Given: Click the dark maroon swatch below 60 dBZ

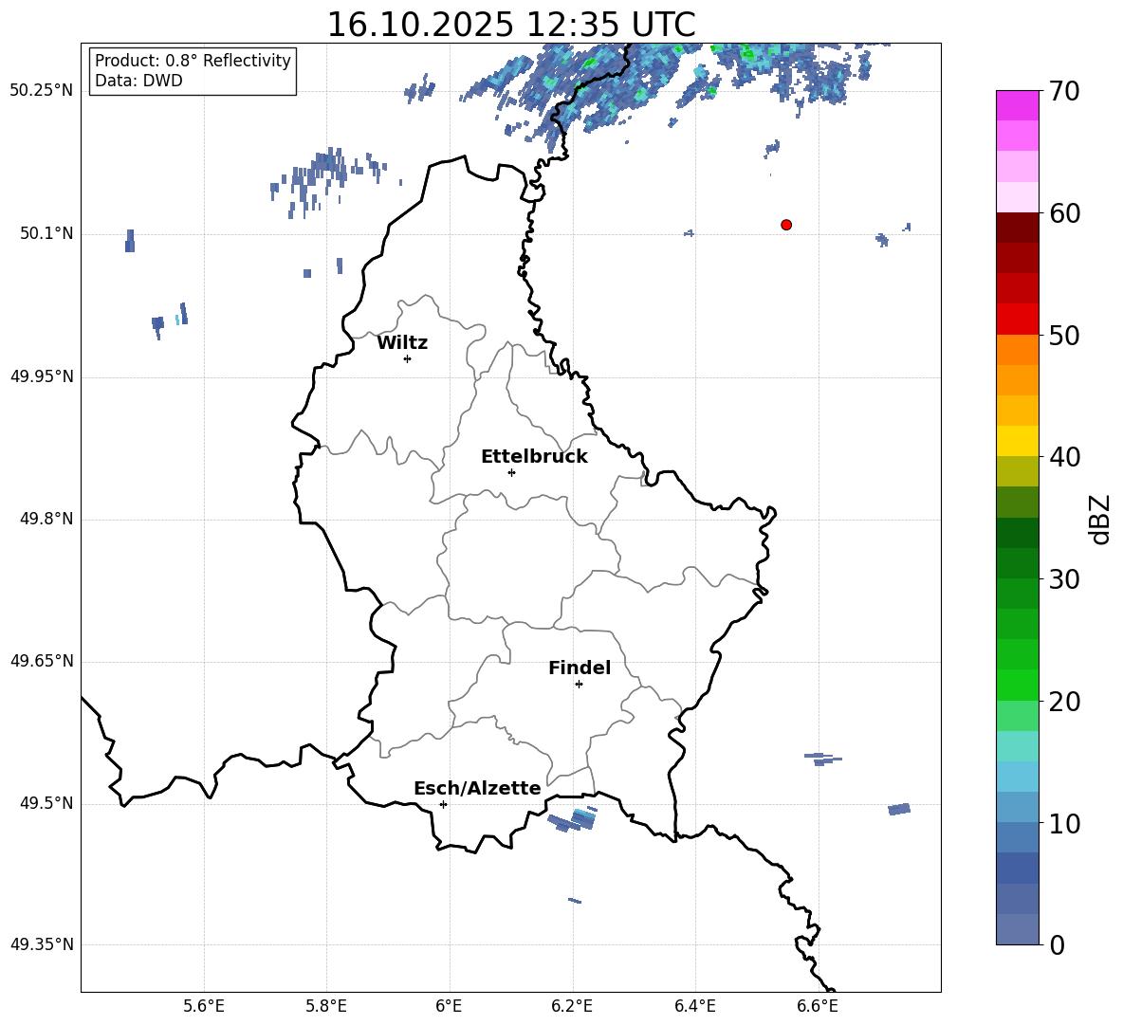Looking at the screenshot, I should pyautogui.click(x=1018, y=228).
